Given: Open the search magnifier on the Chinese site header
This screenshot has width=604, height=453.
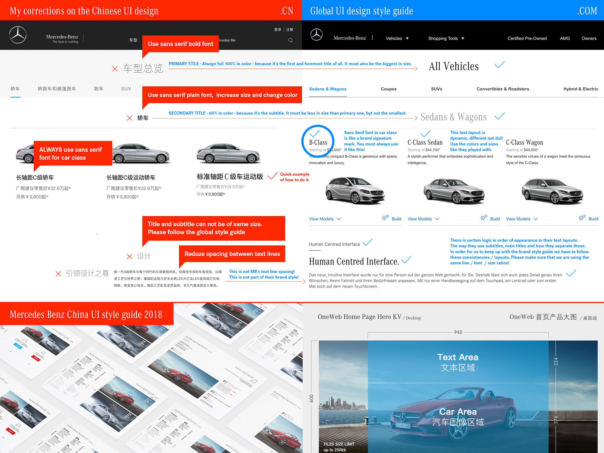Looking at the screenshot, I should 291,40.
